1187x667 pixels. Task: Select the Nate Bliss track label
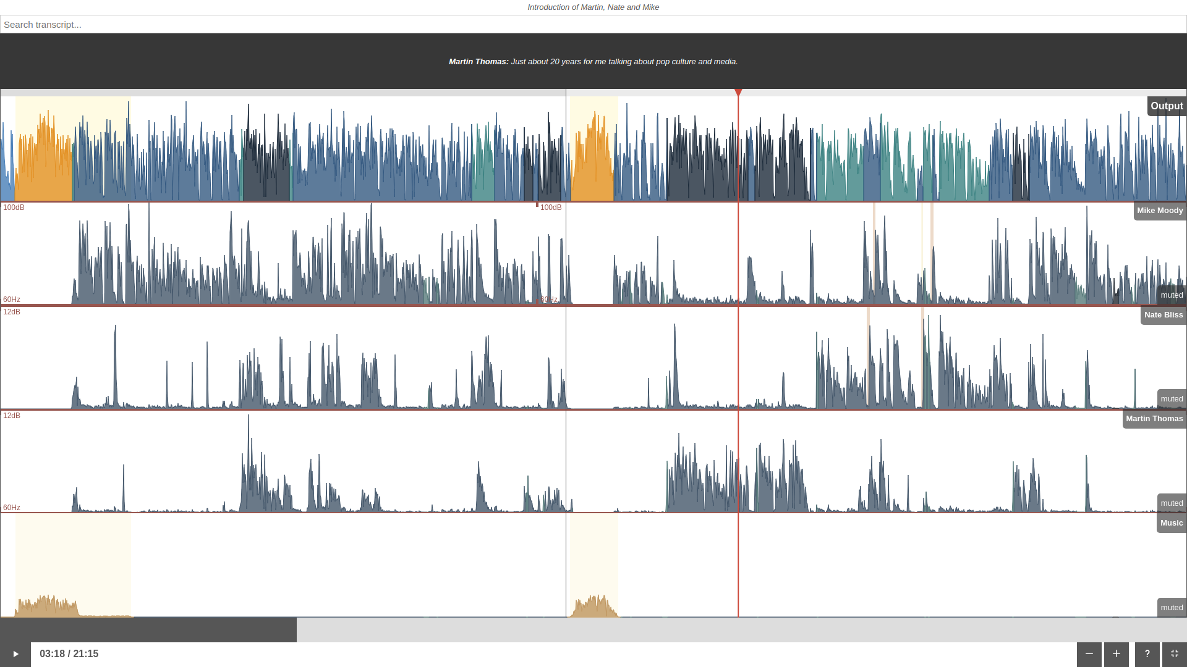tap(1163, 315)
